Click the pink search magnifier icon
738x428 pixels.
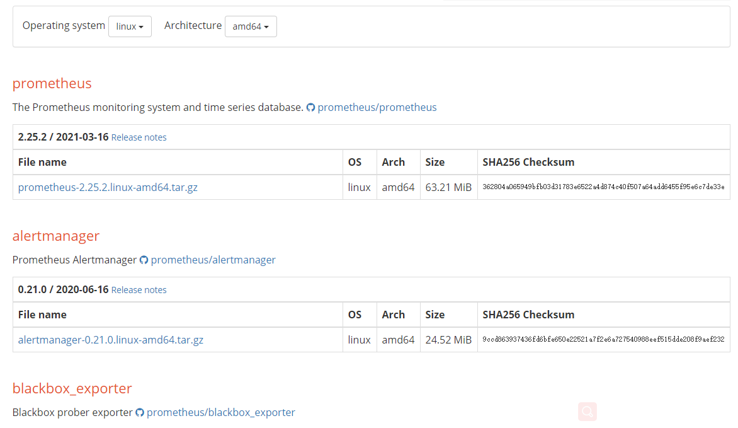tap(588, 412)
